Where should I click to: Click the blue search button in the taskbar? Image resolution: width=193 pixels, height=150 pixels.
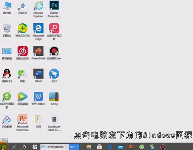[74, 147]
